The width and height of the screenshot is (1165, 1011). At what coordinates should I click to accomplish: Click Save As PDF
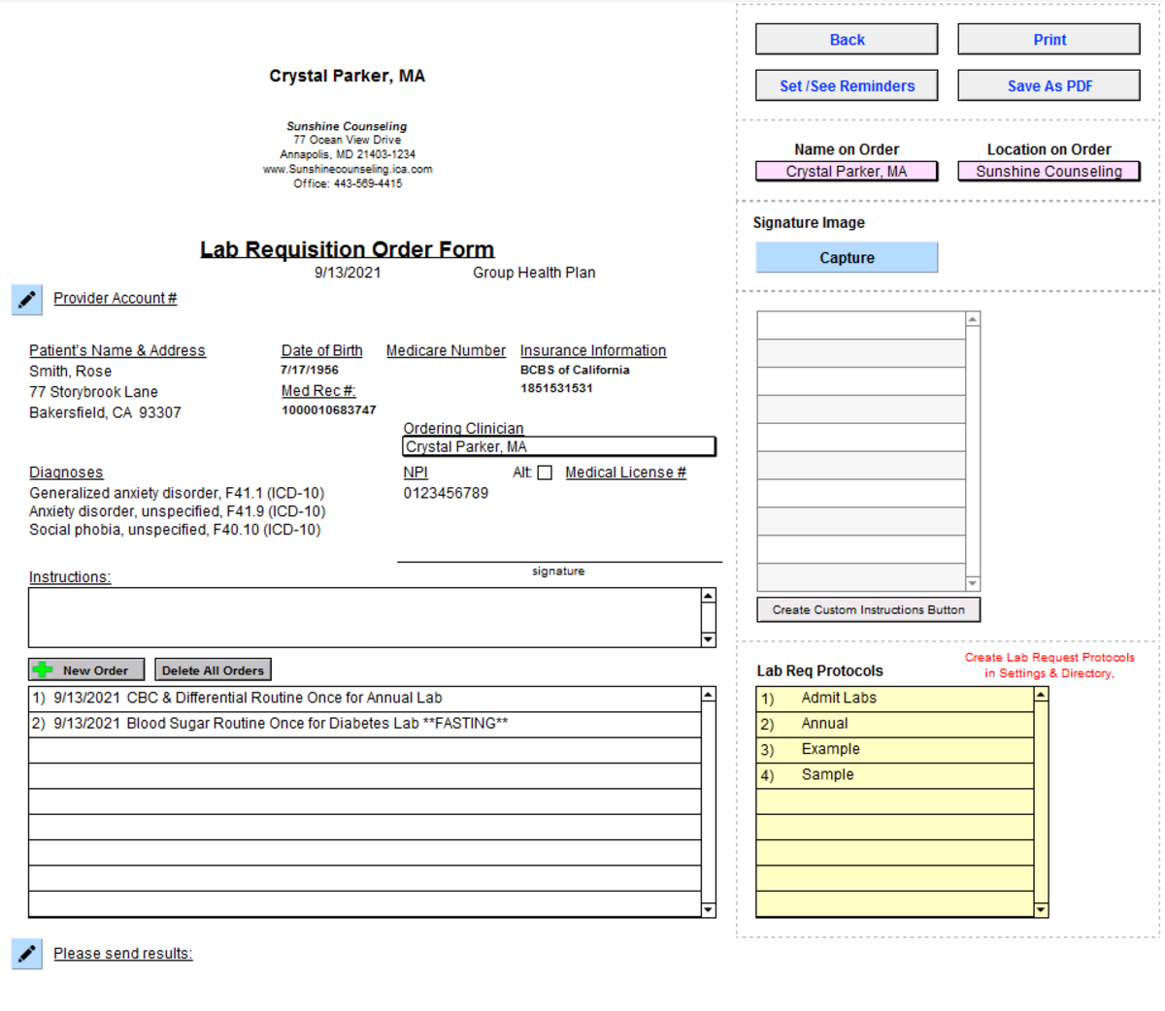click(x=1048, y=85)
